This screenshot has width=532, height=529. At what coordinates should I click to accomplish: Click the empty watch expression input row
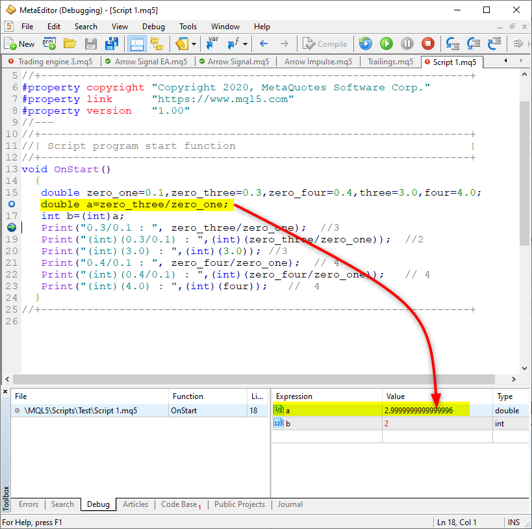coord(400,436)
